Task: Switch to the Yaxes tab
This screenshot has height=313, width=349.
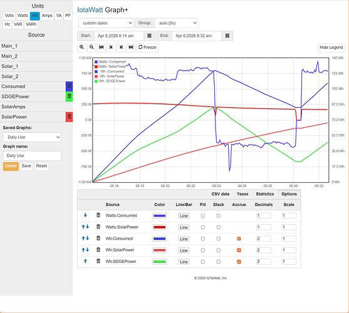Action: pyautogui.click(x=242, y=194)
